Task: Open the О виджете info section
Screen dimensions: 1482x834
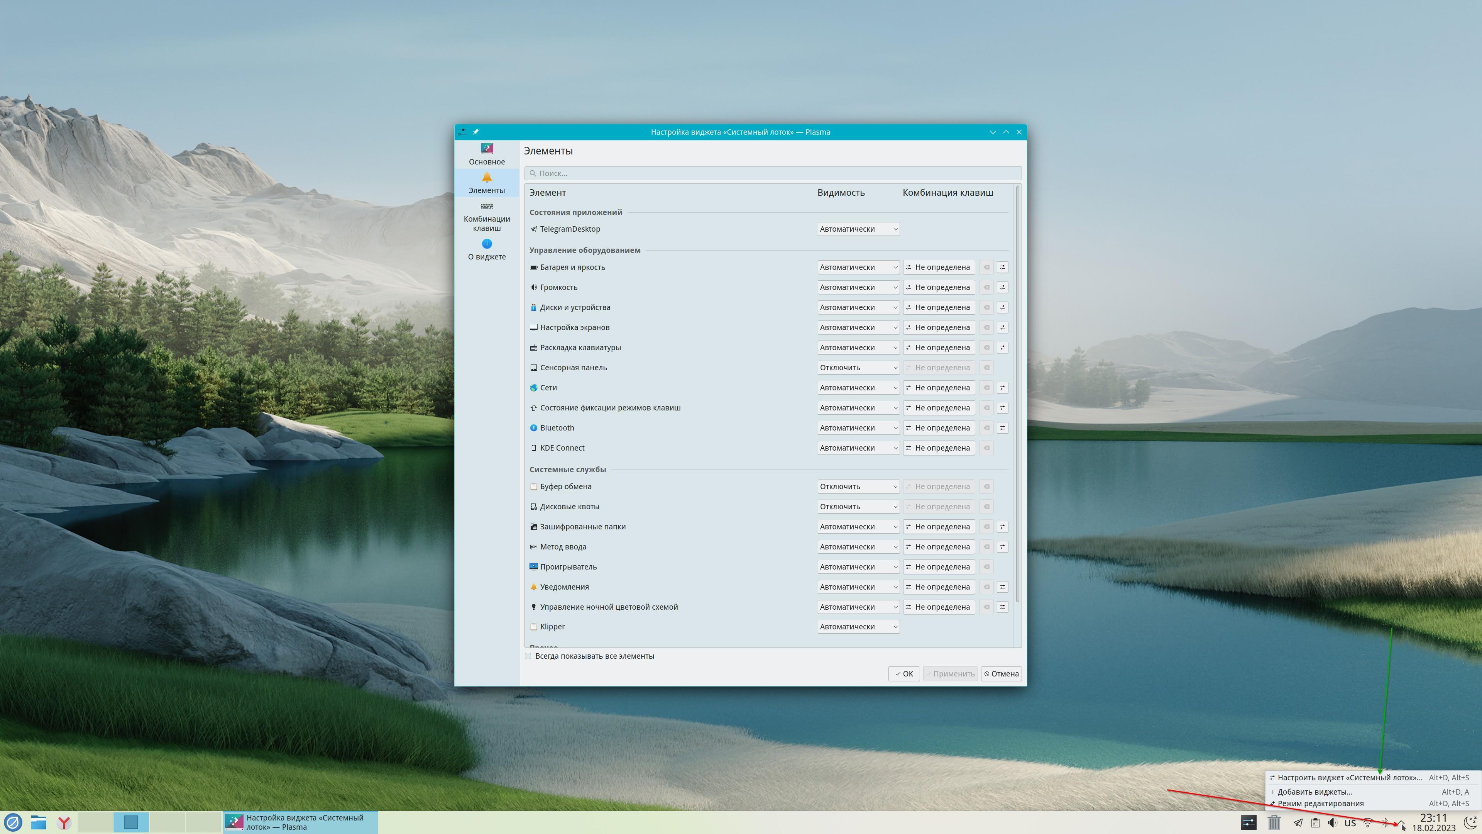Action: pyautogui.click(x=486, y=250)
